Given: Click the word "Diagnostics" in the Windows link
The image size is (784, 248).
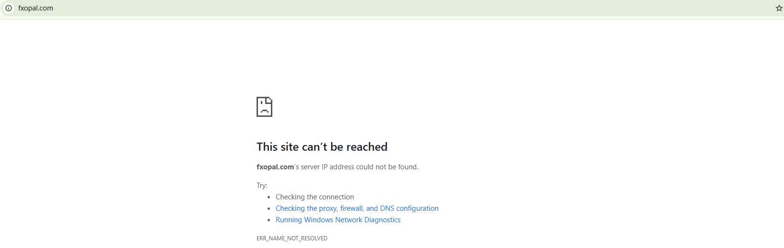Looking at the screenshot, I should coord(382,220).
